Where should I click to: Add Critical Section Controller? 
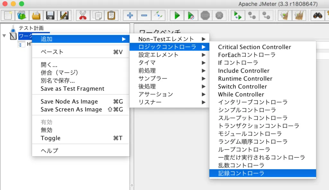tap(263, 47)
